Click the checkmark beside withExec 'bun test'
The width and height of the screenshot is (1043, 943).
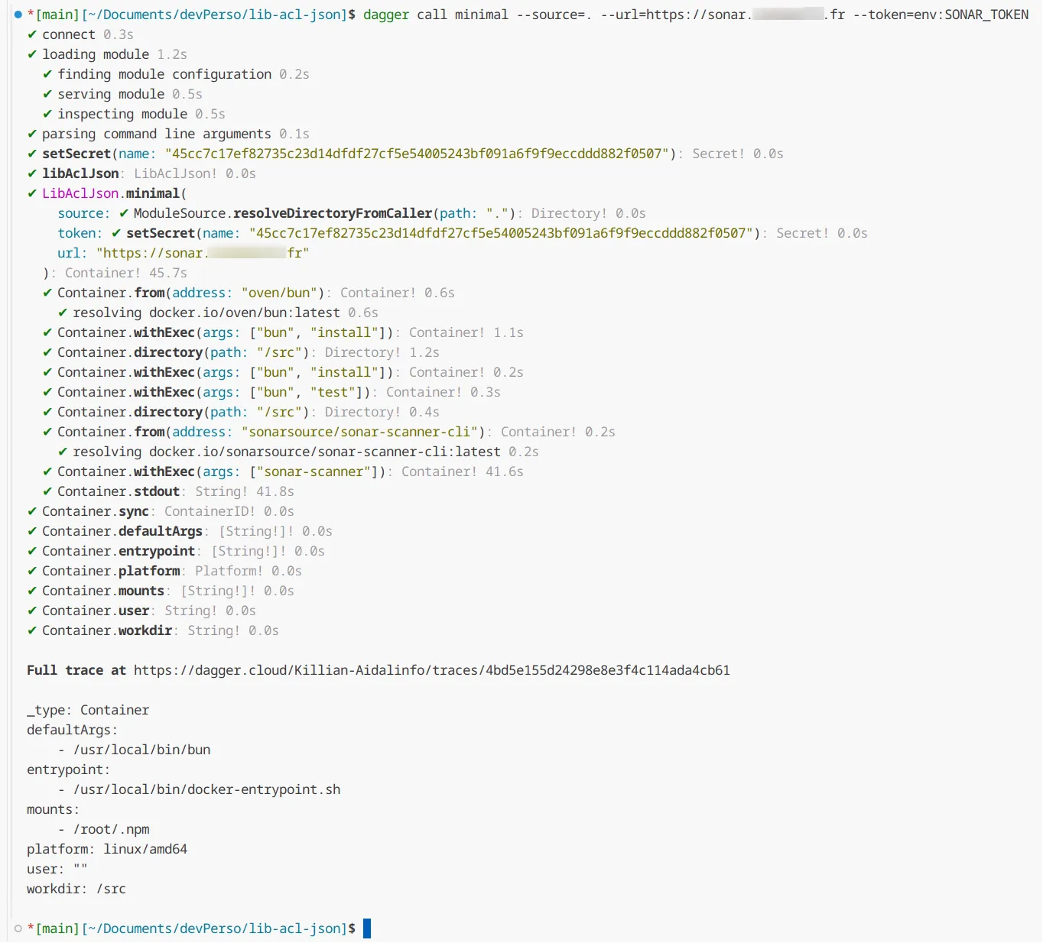coord(47,392)
